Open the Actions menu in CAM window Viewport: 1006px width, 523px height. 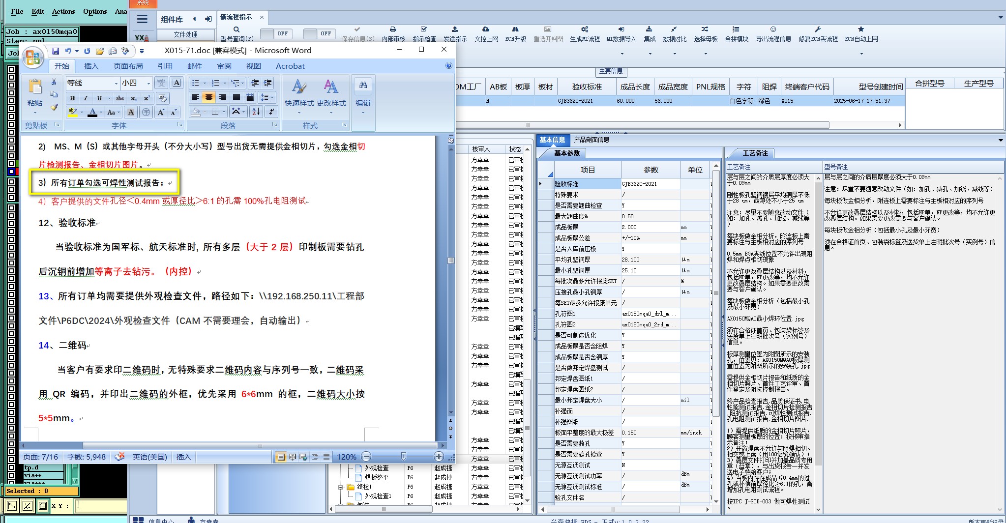tap(63, 11)
